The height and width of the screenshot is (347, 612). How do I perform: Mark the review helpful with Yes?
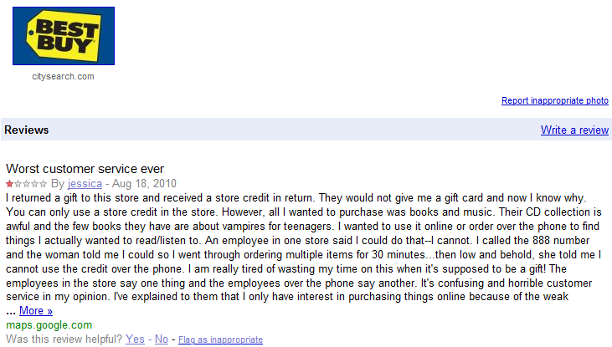click(x=135, y=339)
